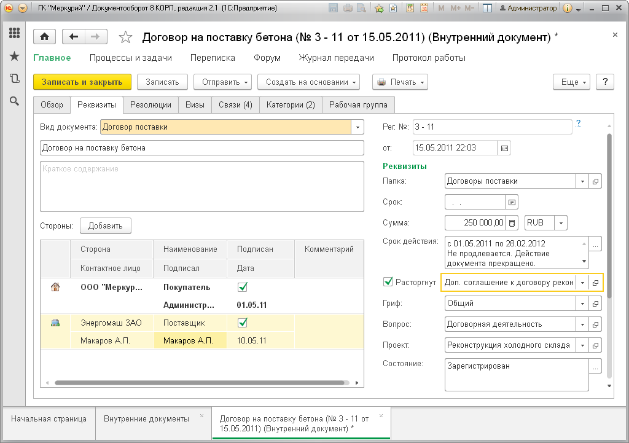Screen dimensions: 629x443
Task: Open the calendar picker for the Срок field
Action: point(512,202)
